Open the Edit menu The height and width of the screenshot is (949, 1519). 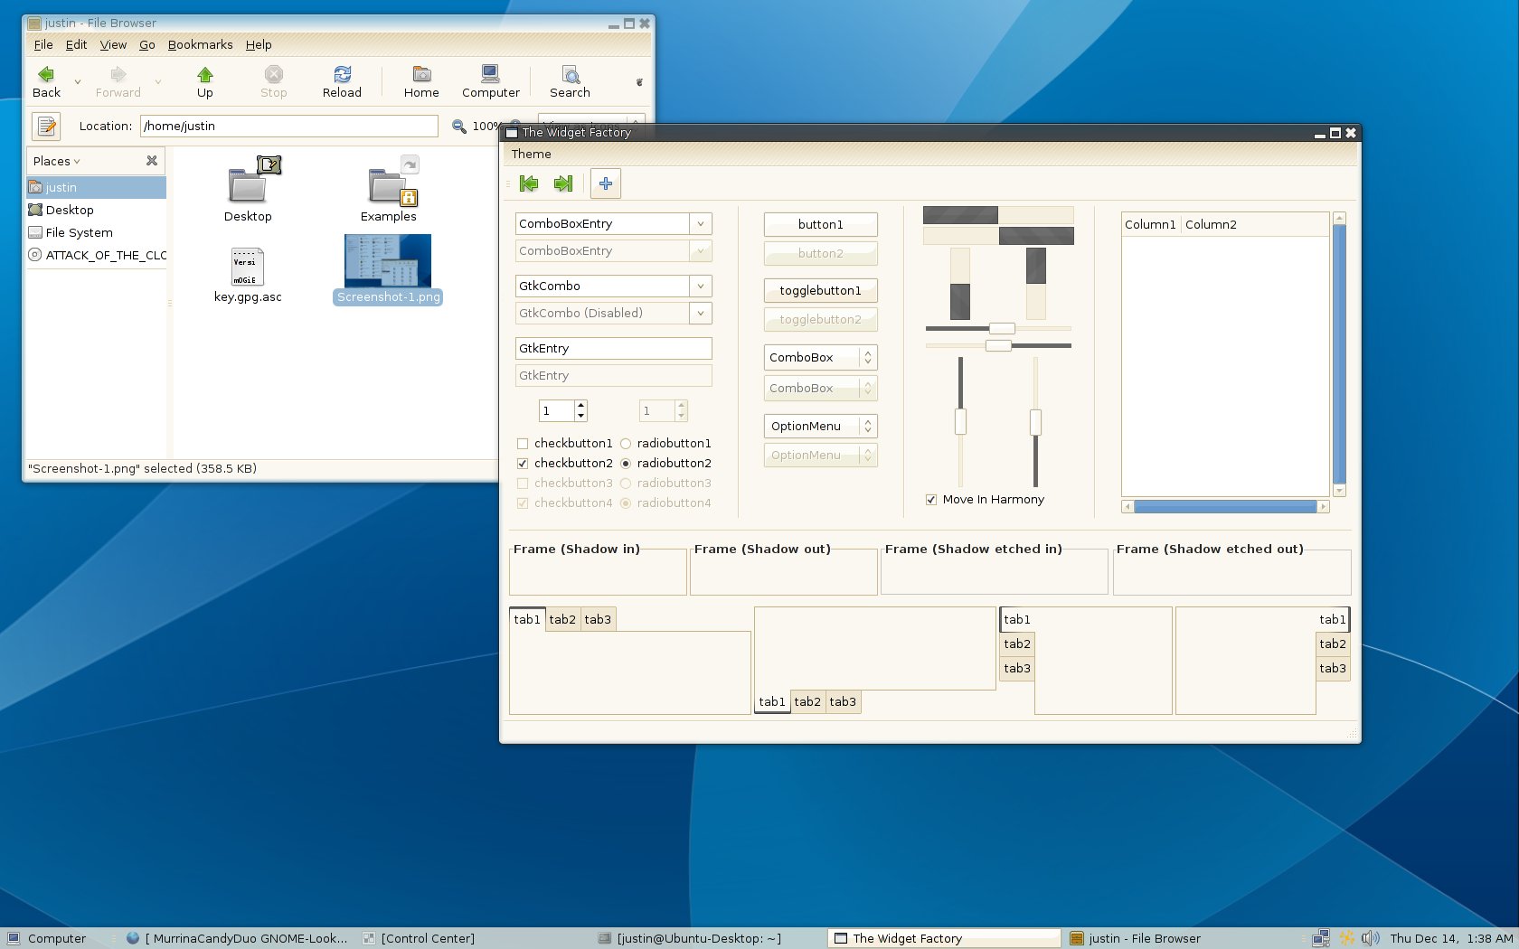77,44
